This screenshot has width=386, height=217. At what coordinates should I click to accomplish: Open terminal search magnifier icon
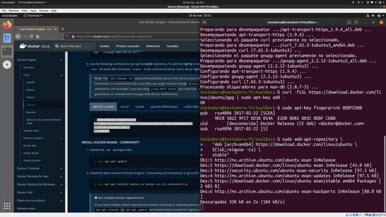coord(349,22)
